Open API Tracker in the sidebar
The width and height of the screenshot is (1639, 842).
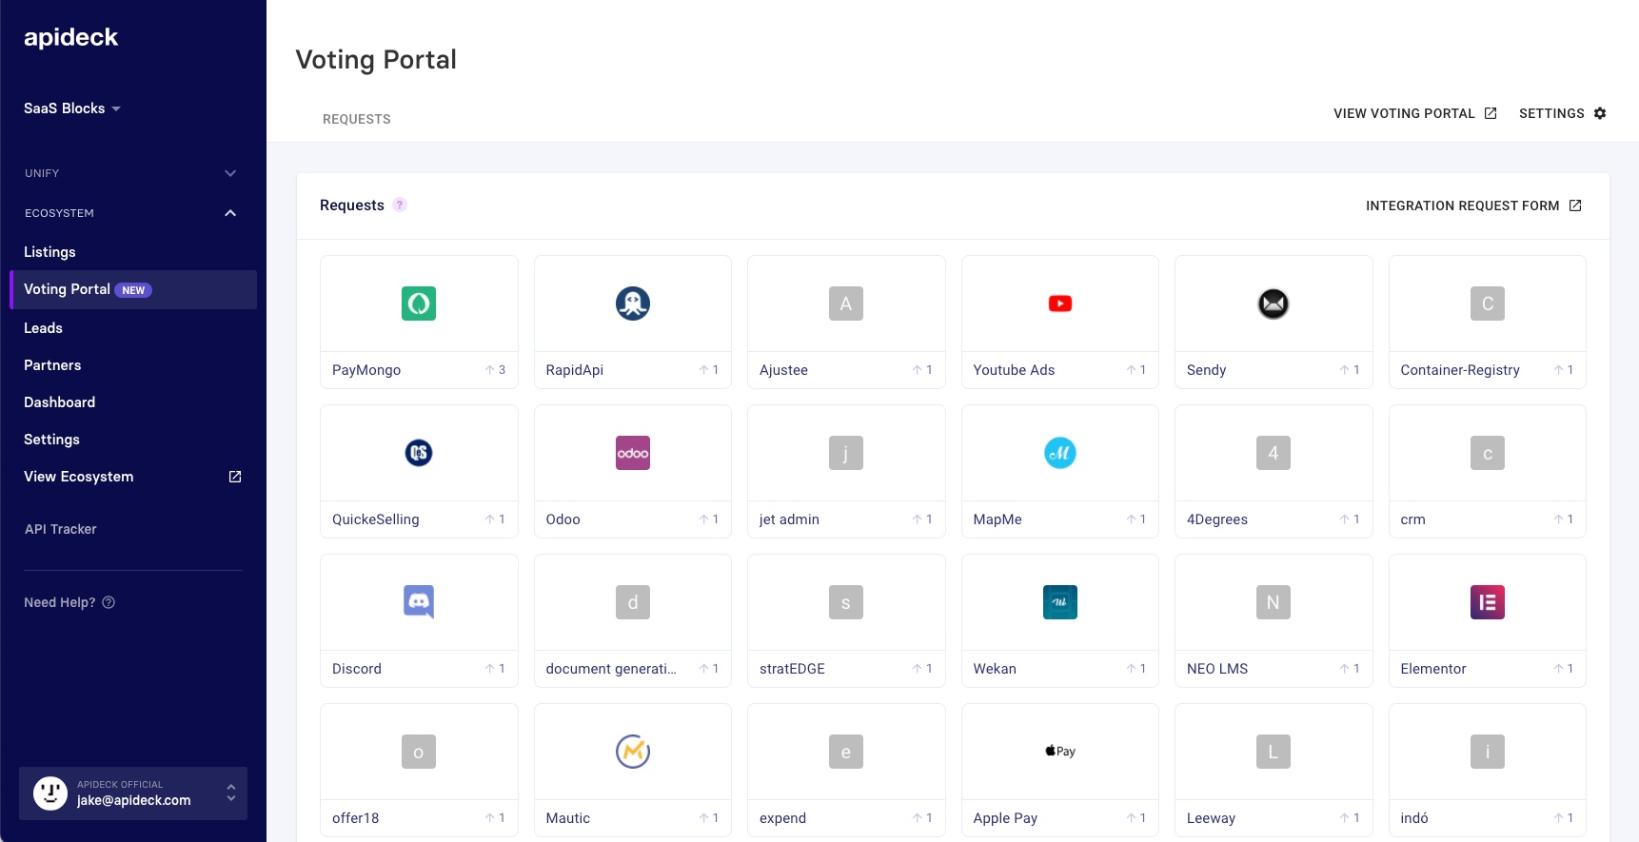(61, 529)
